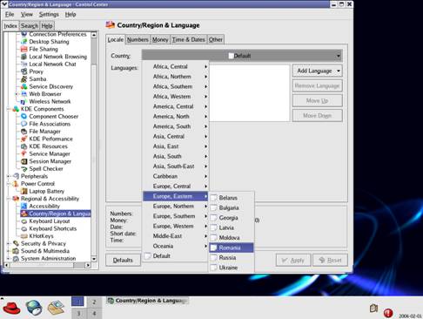Switch to the Money tab
This screenshot has width=423, height=319.
(x=160, y=39)
